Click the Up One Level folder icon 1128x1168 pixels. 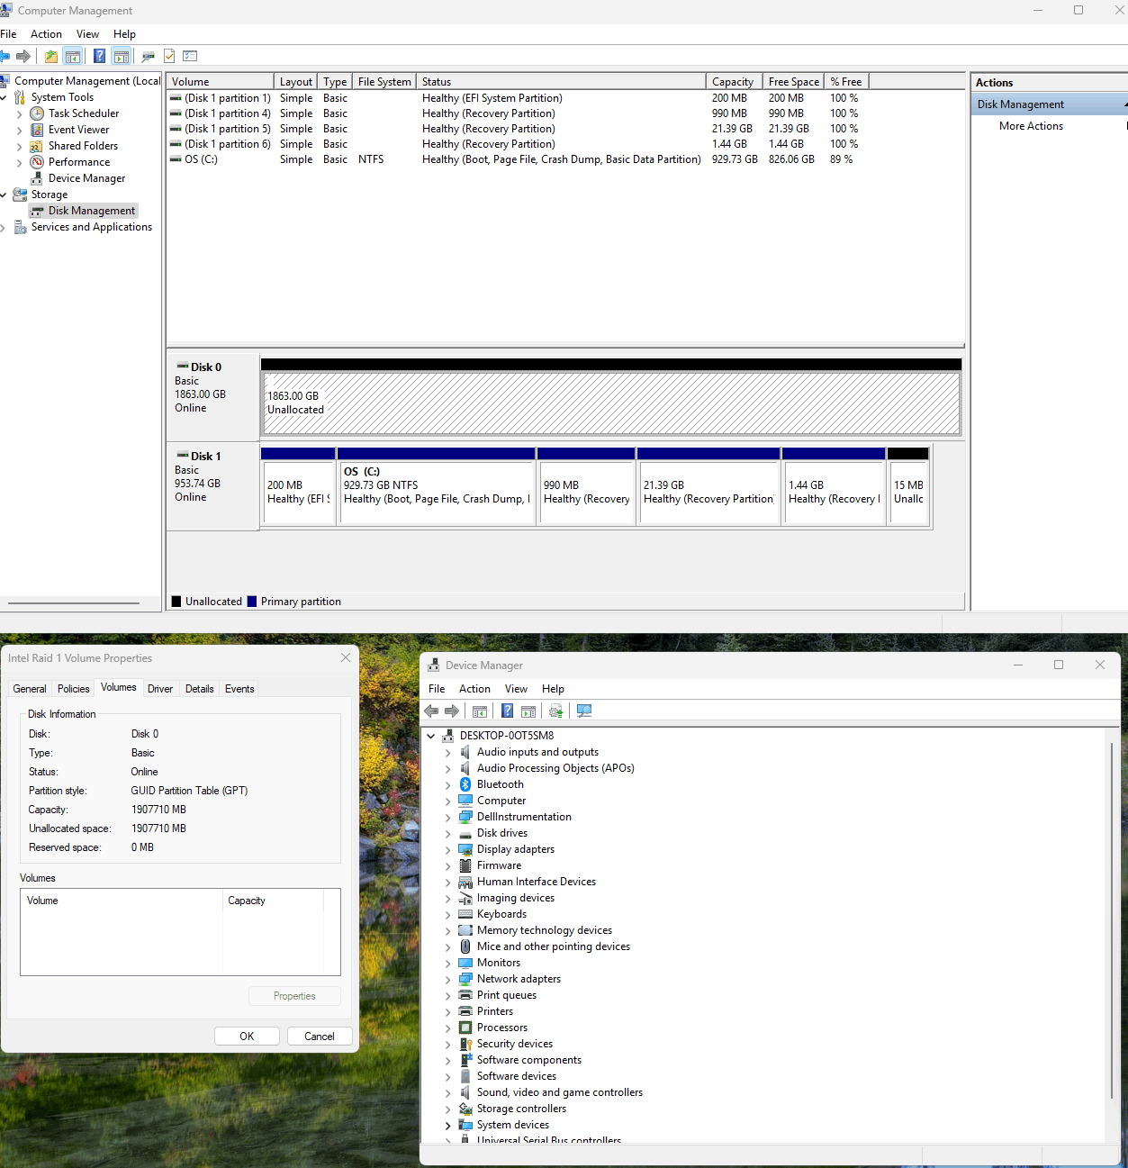tap(51, 57)
